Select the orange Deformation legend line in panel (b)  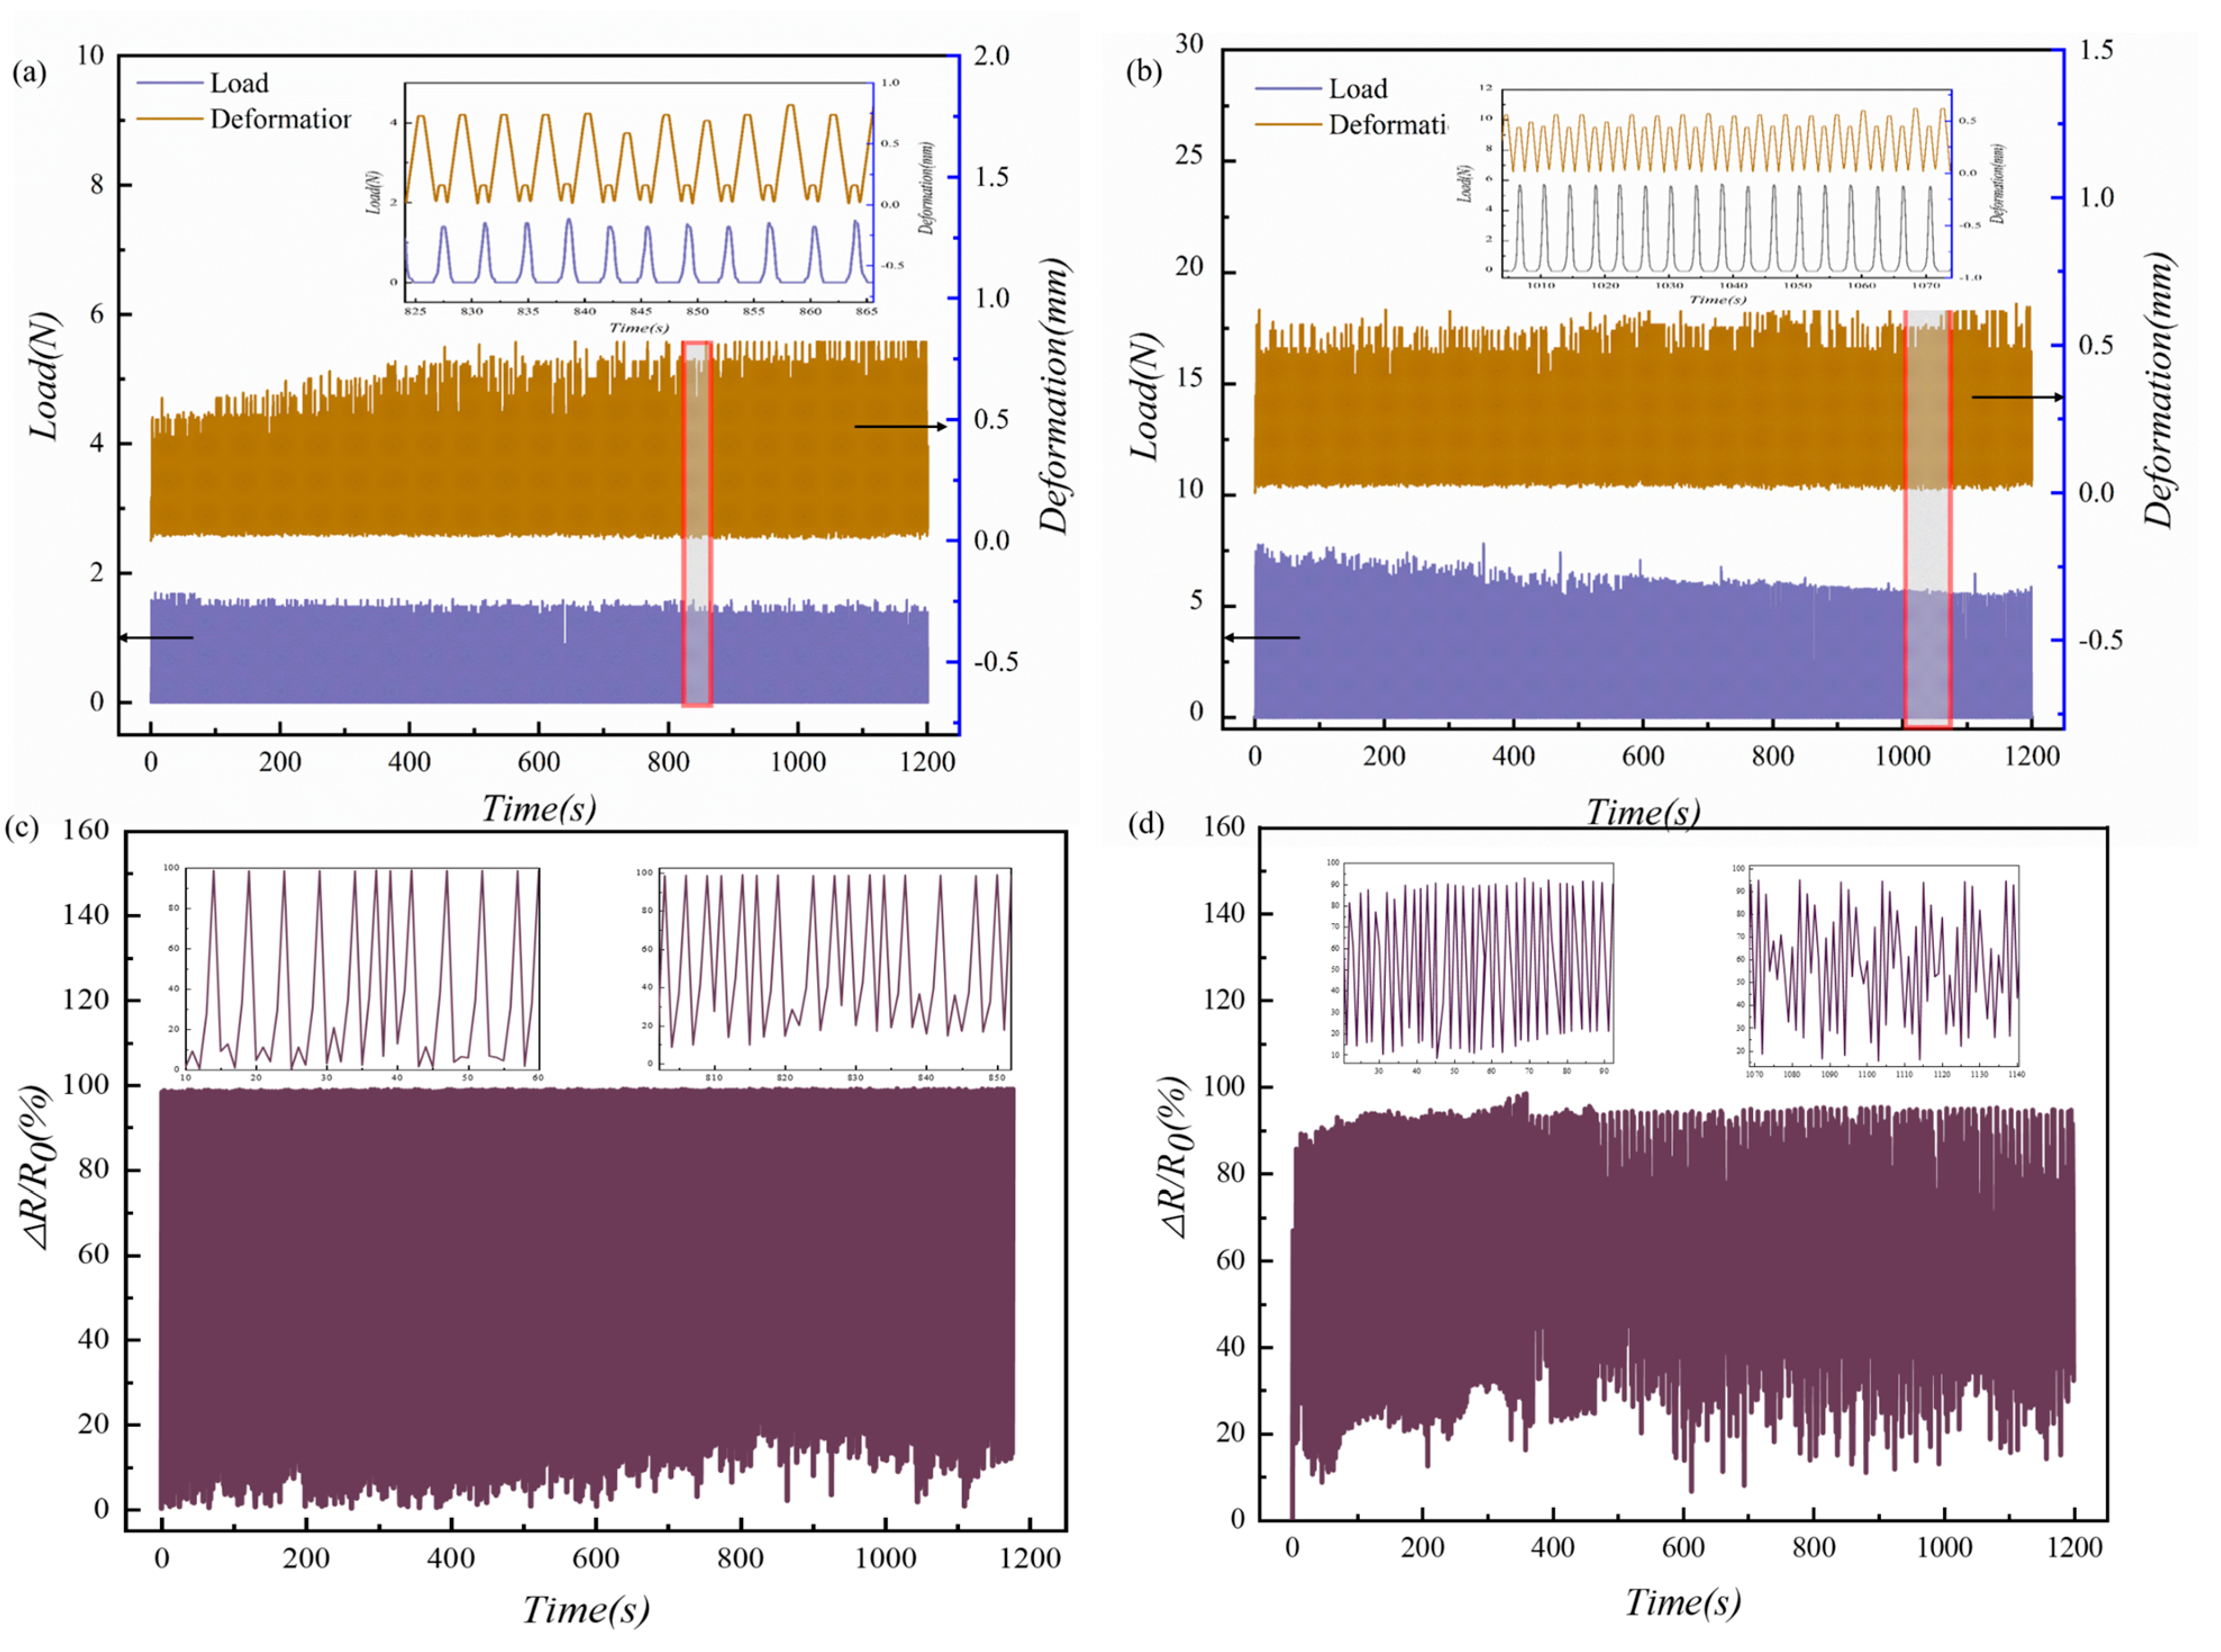click(x=1287, y=125)
